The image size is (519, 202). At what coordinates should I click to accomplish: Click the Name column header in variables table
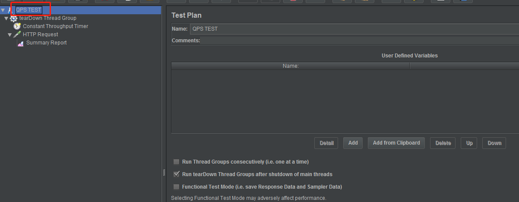point(291,66)
